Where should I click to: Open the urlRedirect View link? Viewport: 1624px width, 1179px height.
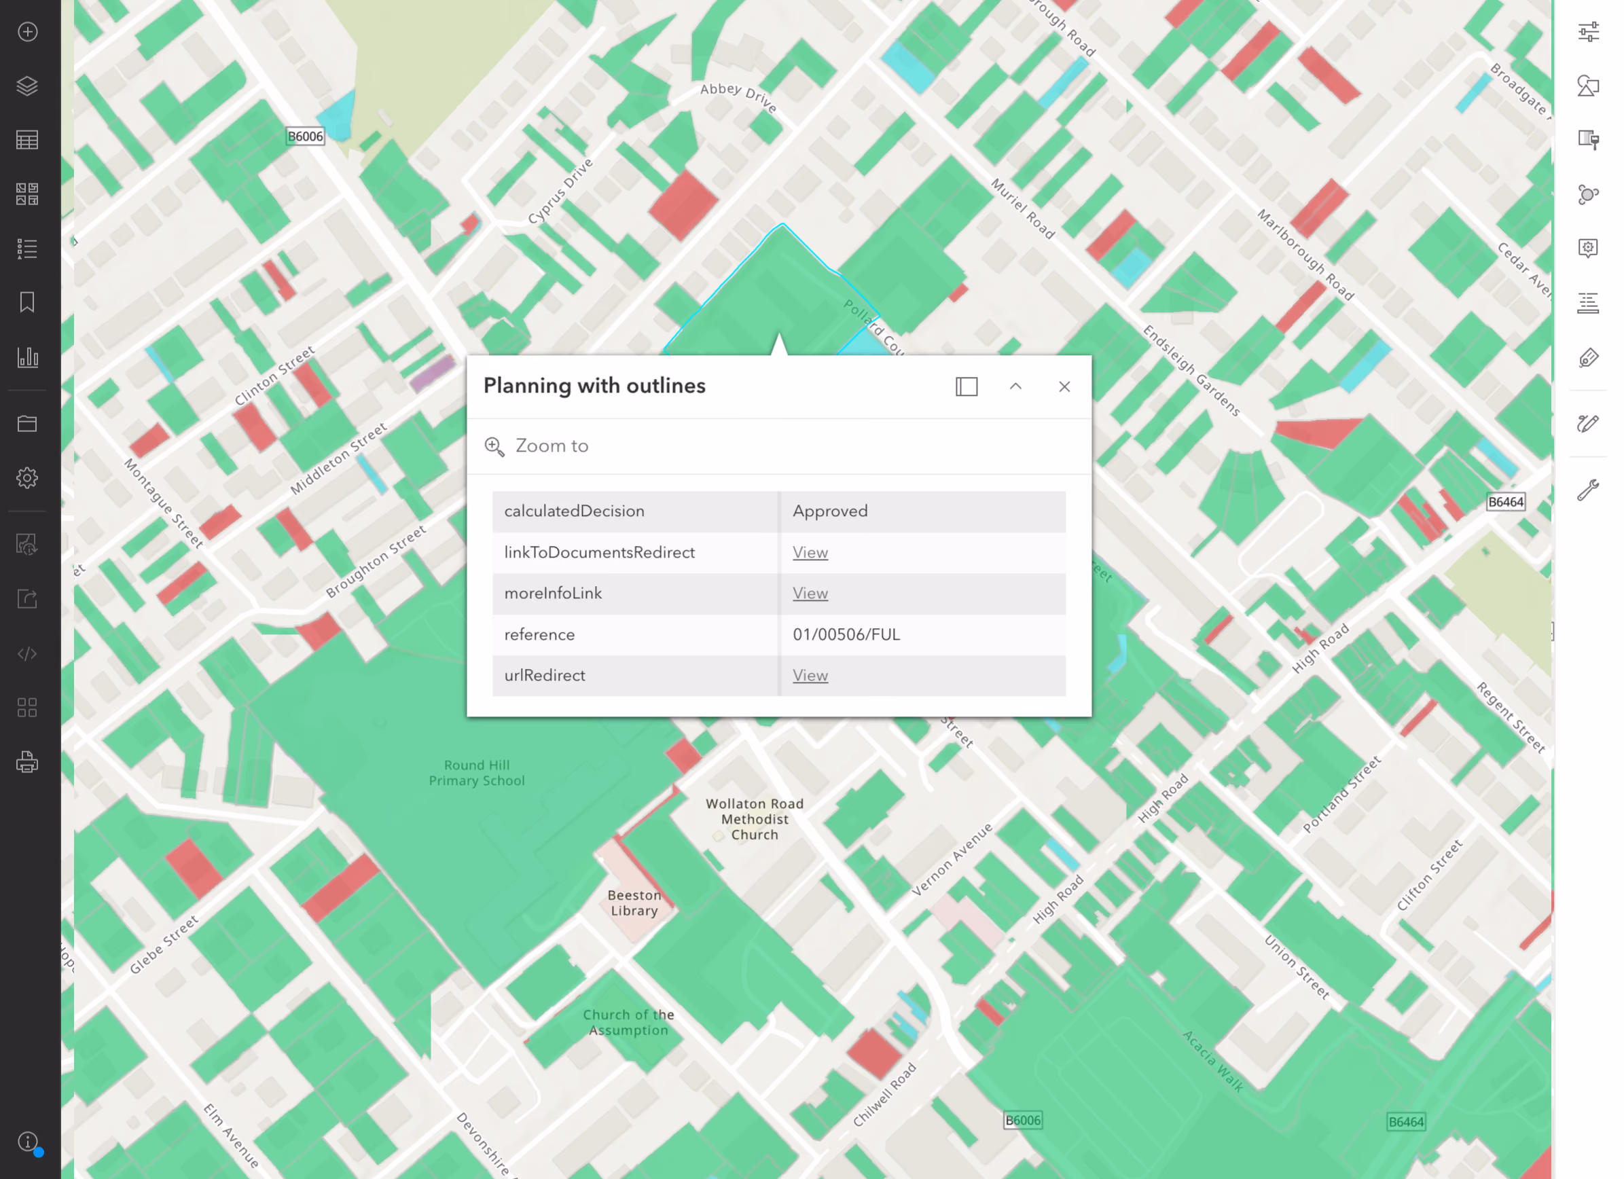pos(810,676)
